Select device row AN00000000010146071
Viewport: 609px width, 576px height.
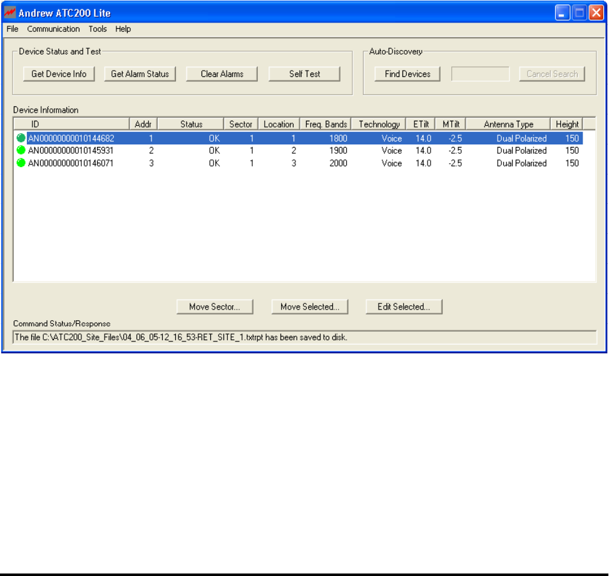click(x=299, y=163)
